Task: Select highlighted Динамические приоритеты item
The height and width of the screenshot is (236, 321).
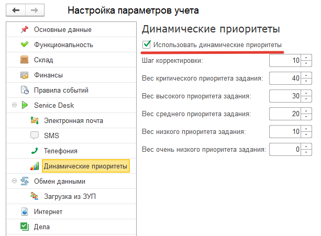Action: [85, 166]
